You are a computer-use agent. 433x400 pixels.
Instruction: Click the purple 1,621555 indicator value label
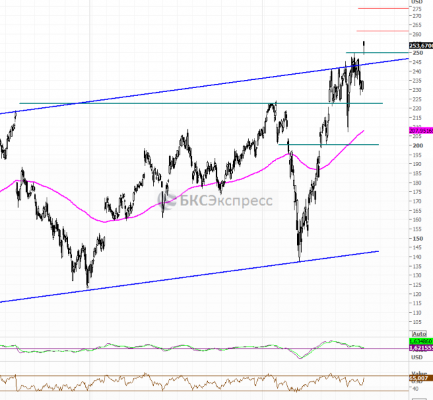click(420, 349)
